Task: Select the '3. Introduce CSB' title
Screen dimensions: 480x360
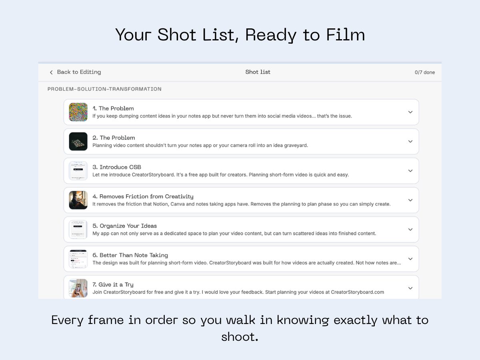Action: [x=117, y=167]
